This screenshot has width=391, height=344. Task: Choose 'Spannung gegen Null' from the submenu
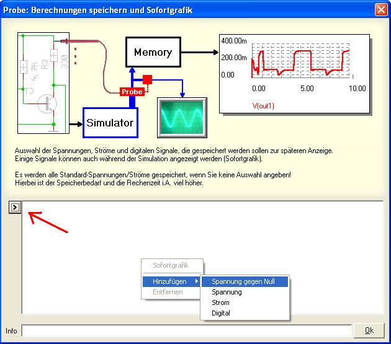243,281
